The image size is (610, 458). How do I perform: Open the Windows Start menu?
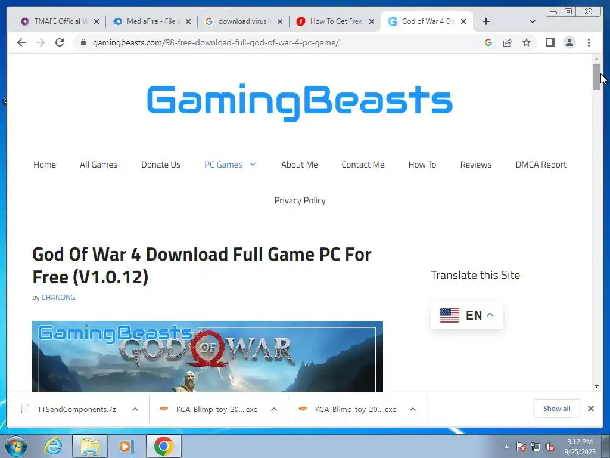point(16,446)
